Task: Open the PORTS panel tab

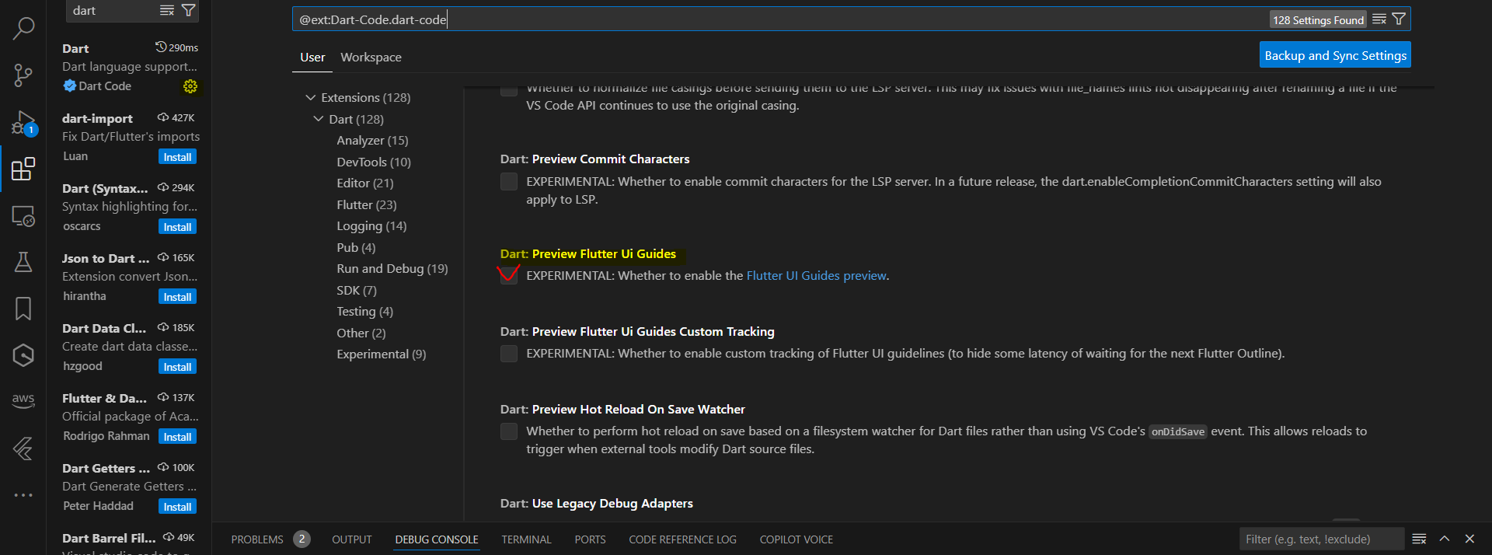Action: pos(590,539)
